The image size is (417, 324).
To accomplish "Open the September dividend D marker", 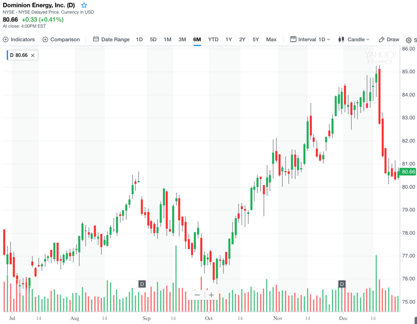I will click(x=142, y=284).
